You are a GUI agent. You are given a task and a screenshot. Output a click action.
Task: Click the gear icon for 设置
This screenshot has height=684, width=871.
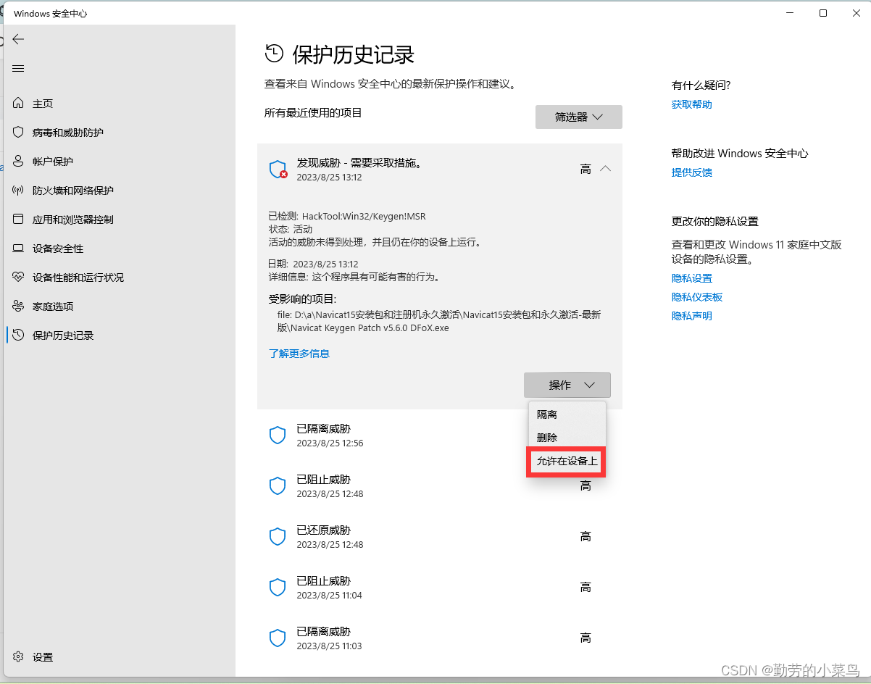[x=19, y=657]
